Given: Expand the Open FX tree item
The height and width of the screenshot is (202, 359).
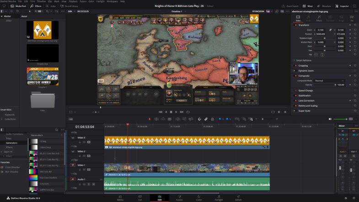Looking at the screenshot, I should tap(3, 152).
